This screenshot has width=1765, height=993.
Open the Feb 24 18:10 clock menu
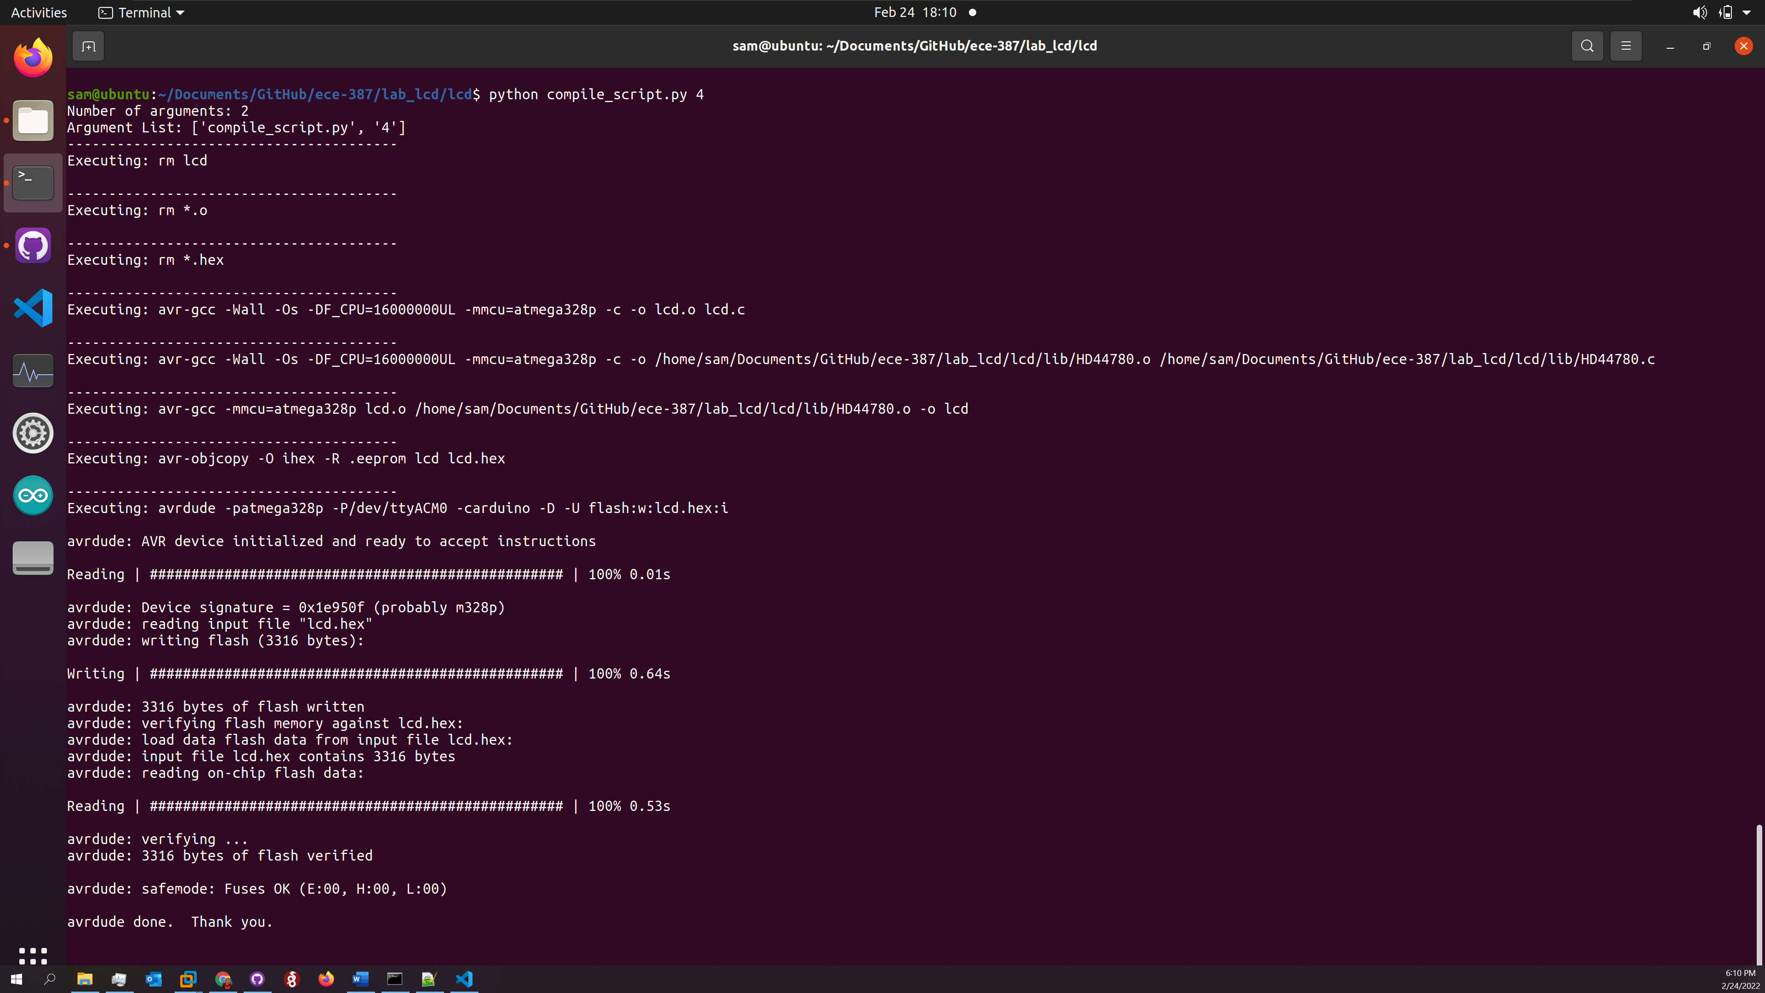(915, 12)
